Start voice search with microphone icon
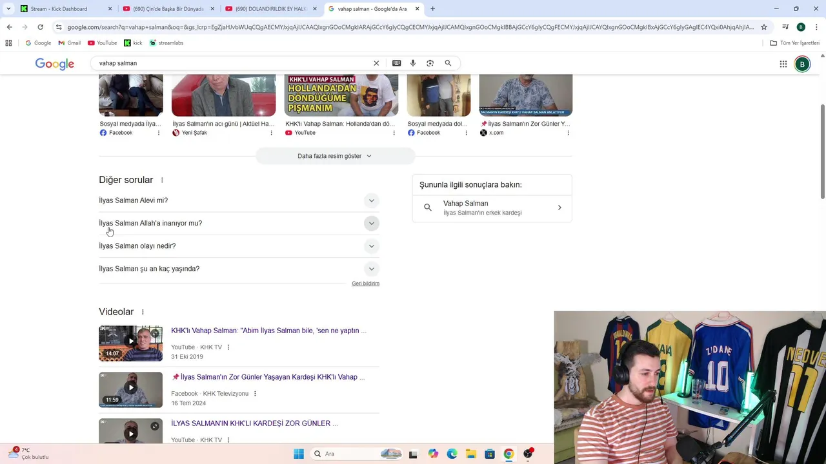Screen dimensions: 826x464 point(413,63)
